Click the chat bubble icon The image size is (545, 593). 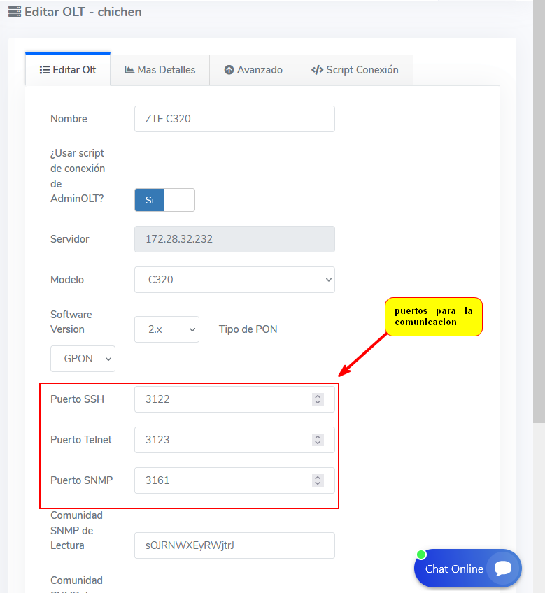(x=502, y=569)
